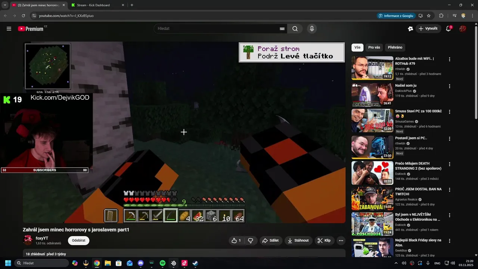Image resolution: width=478 pixels, height=269 pixels.
Task: Open AlzaBox bude mít WiFi thumbnail
Action: pos(372,68)
